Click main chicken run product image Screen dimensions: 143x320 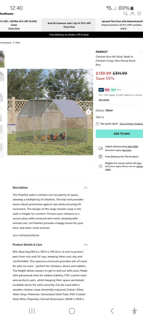[x=50, y=112]
